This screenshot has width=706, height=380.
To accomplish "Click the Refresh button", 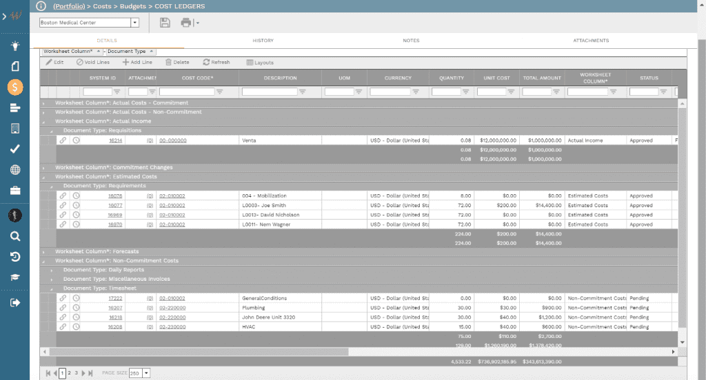I will 216,63.
